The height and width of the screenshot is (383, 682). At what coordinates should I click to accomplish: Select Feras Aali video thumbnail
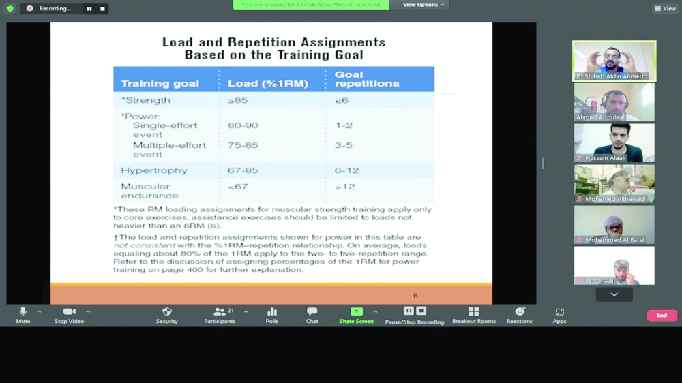click(614, 266)
